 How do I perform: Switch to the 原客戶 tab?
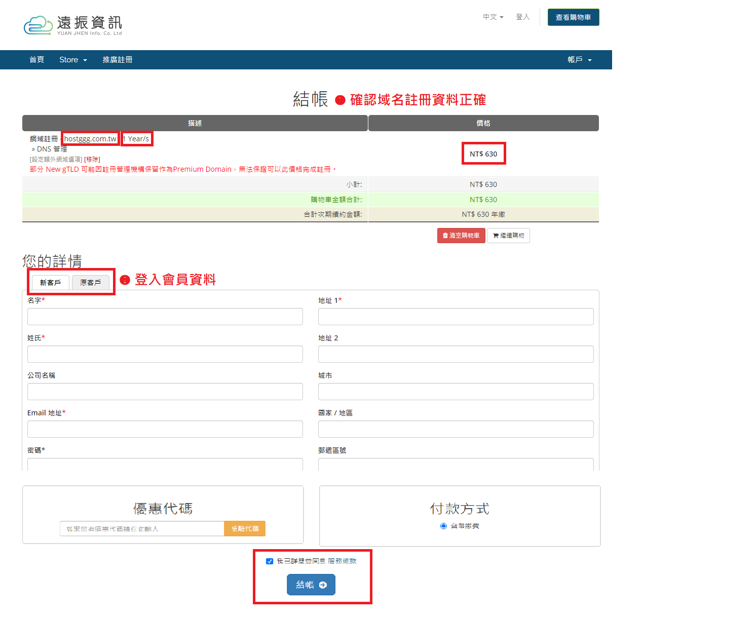click(90, 283)
